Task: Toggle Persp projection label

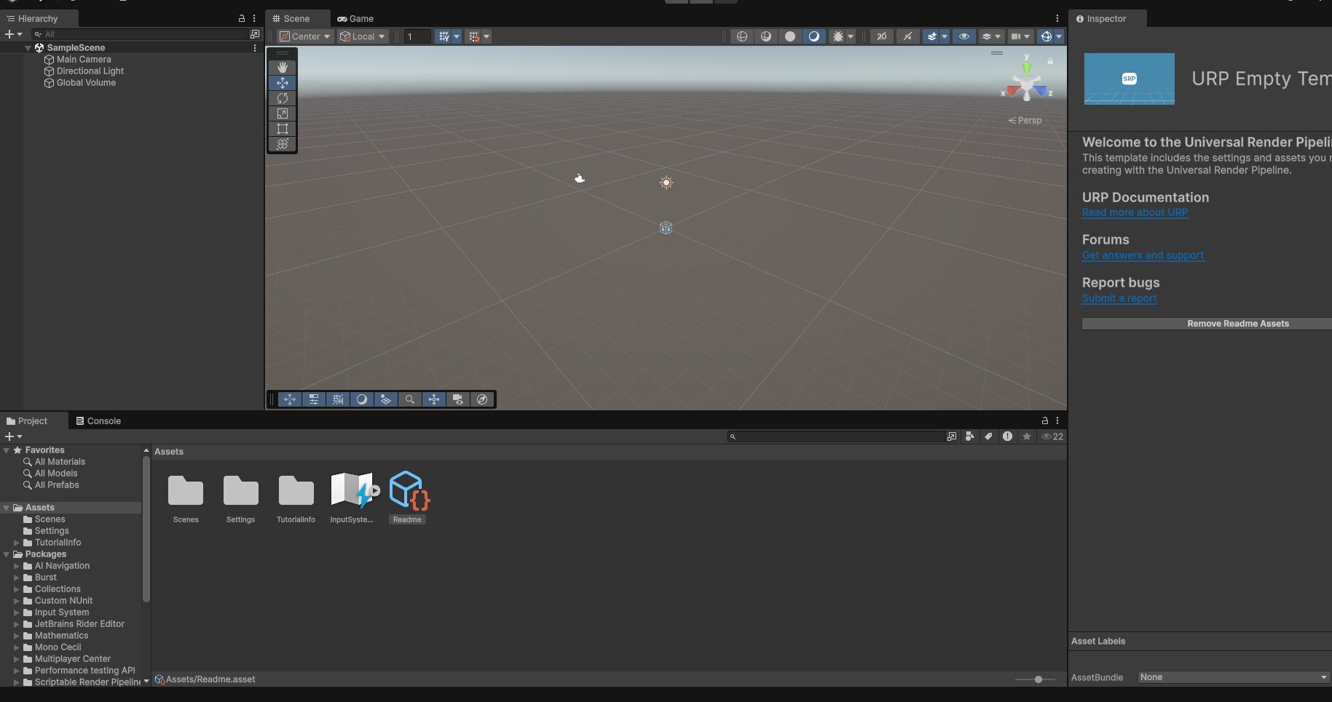Action: click(1025, 120)
